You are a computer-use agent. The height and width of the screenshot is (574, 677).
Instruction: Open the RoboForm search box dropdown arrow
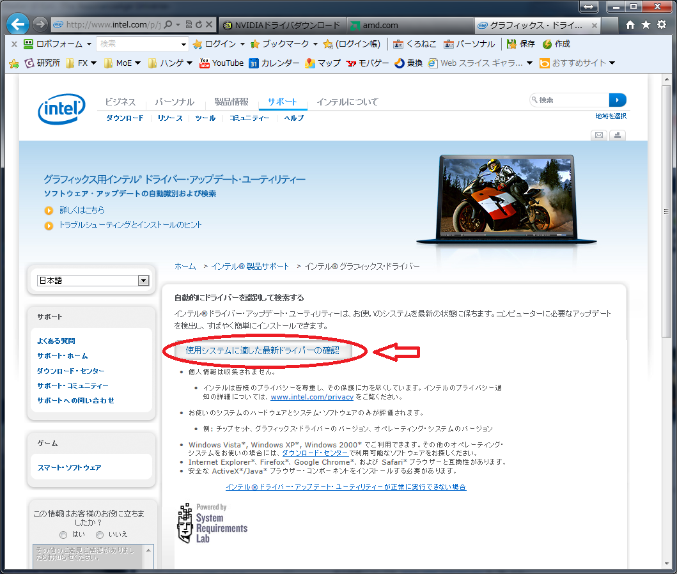click(x=183, y=44)
